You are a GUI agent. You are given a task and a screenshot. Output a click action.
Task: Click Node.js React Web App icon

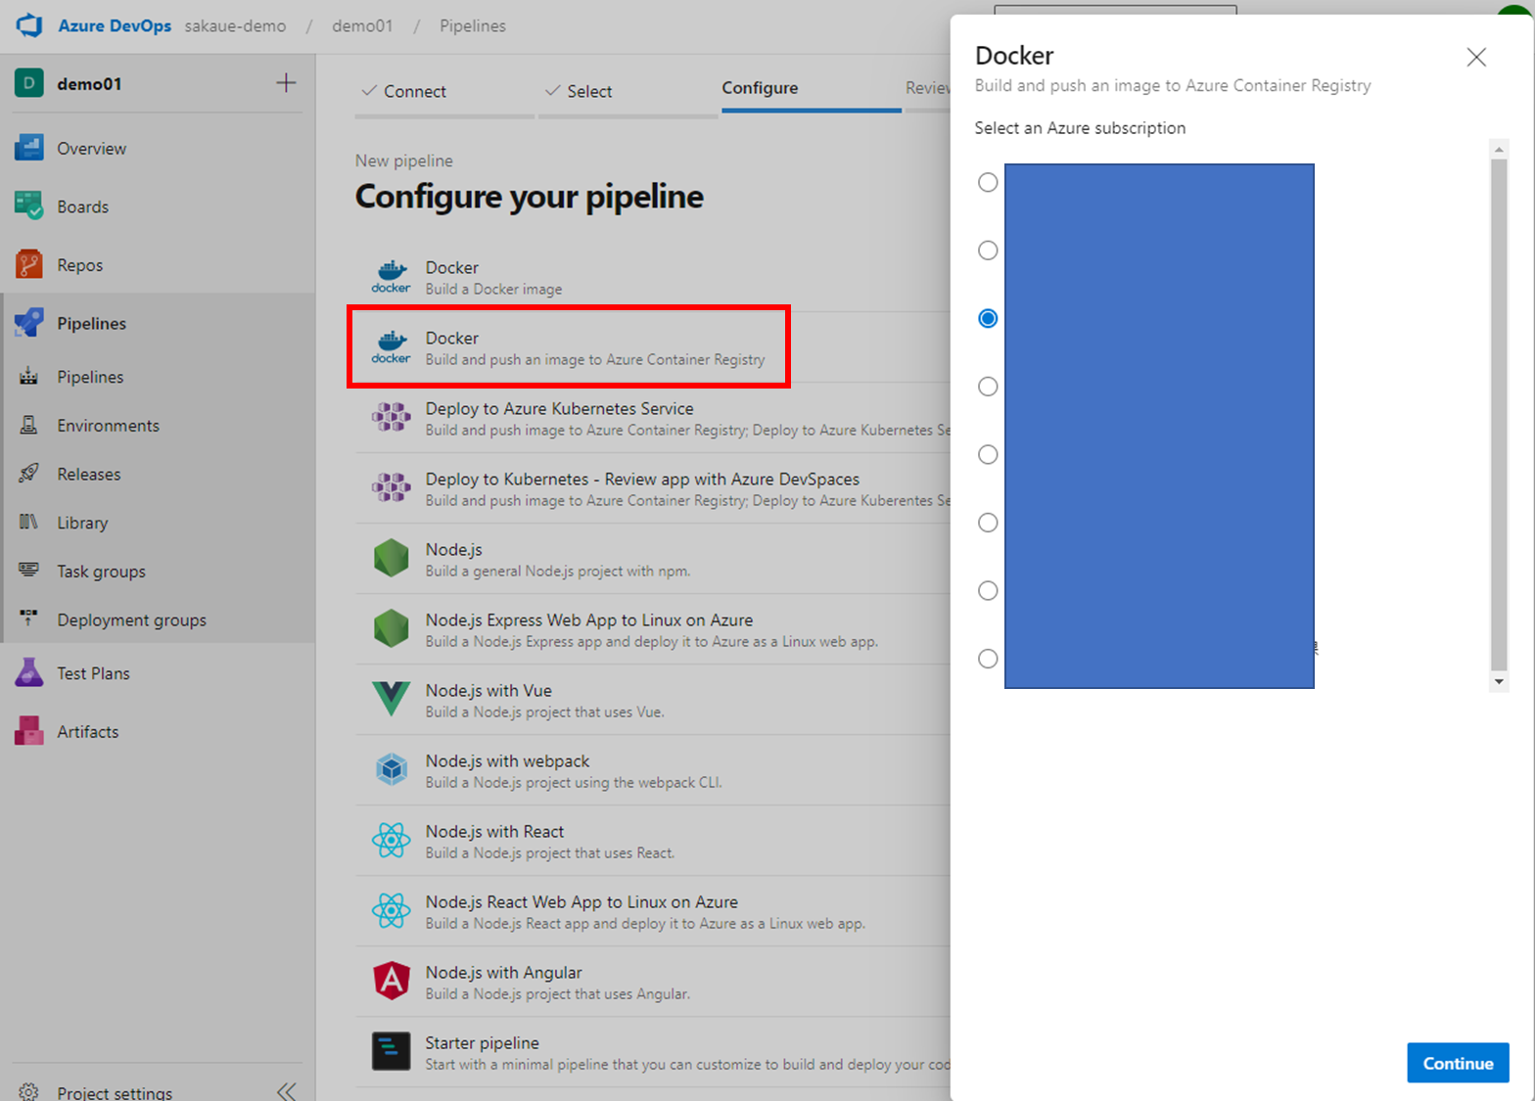click(x=392, y=910)
